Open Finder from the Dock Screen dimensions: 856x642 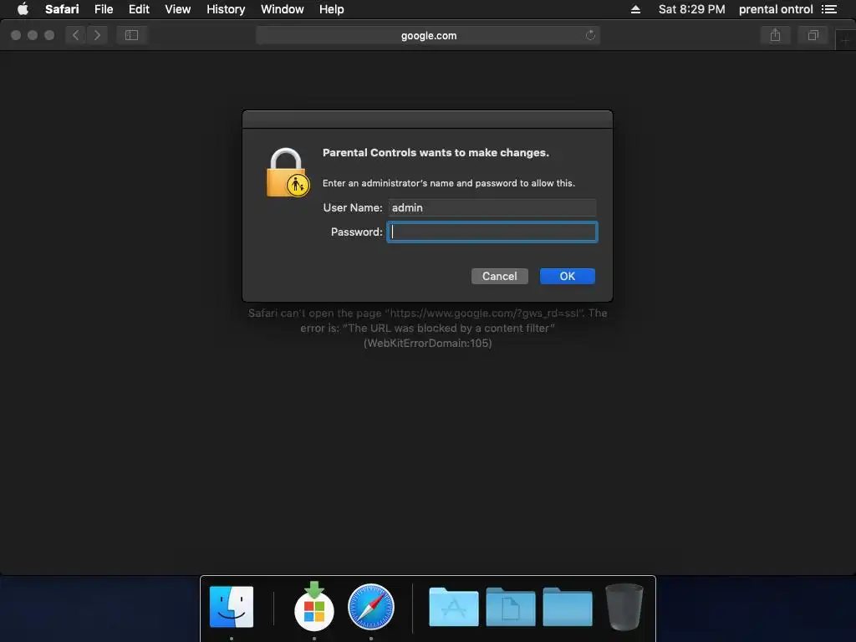[232, 607]
